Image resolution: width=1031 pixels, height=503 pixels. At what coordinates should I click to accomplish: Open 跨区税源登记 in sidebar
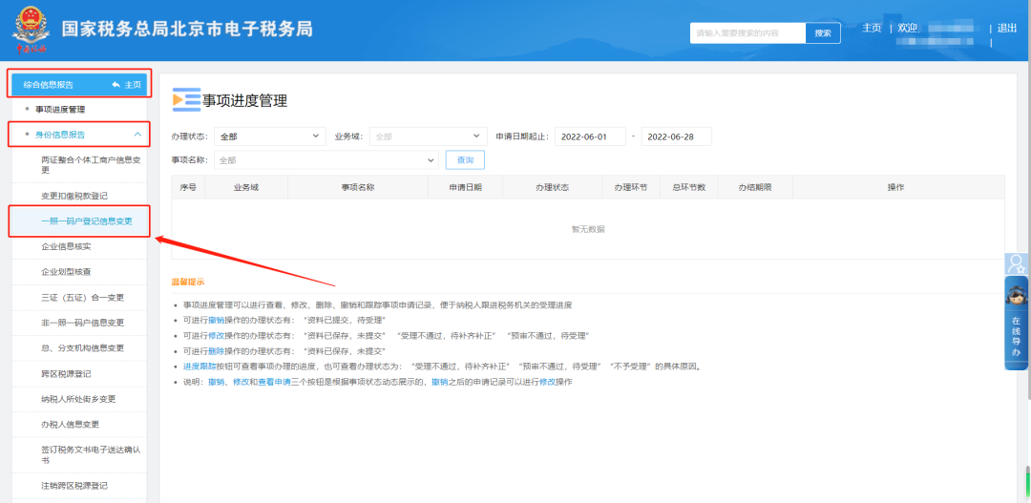pos(66,373)
